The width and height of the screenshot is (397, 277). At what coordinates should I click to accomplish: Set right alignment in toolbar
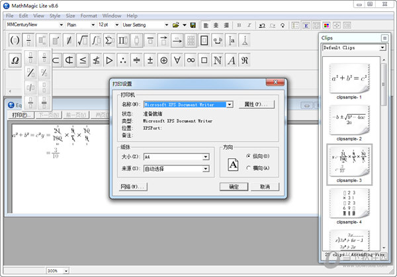226,25
